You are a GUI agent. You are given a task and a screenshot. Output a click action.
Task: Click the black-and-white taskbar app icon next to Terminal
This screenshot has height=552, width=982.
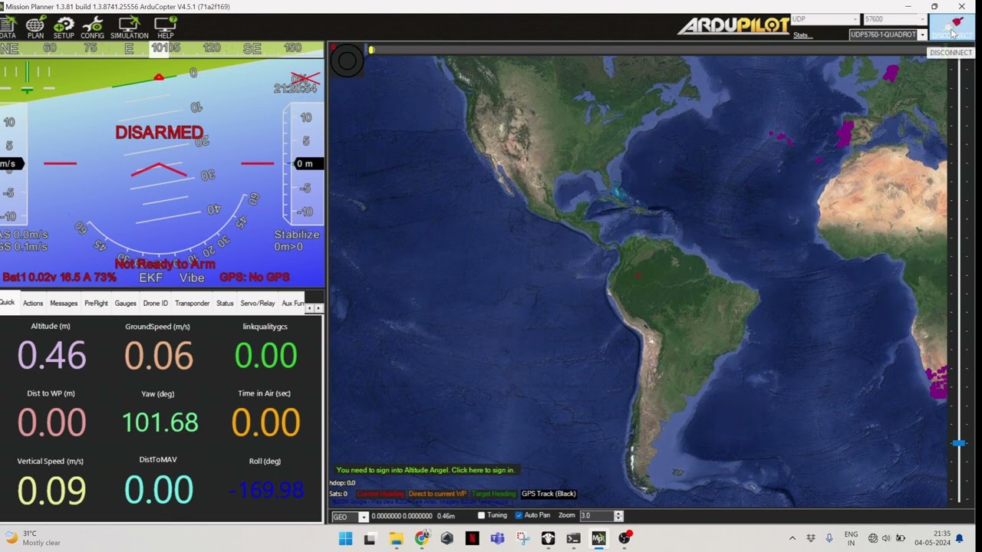[x=548, y=539]
